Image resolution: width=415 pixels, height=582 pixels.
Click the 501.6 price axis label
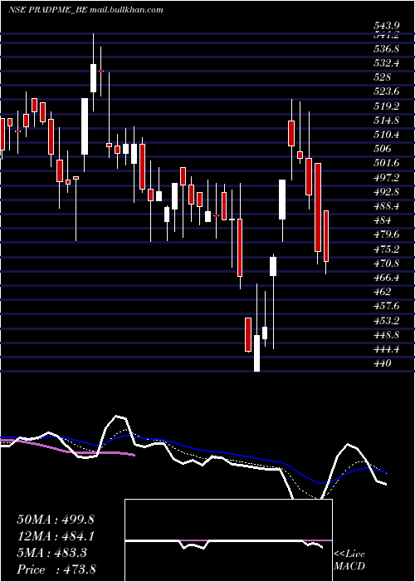click(387, 163)
